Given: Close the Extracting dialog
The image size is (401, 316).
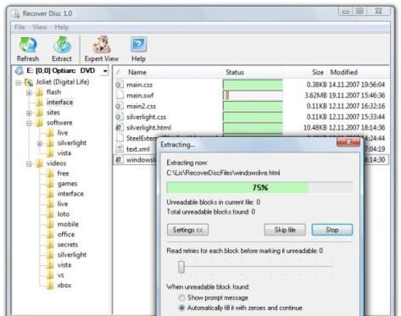Looking at the screenshot, I should [348, 142].
